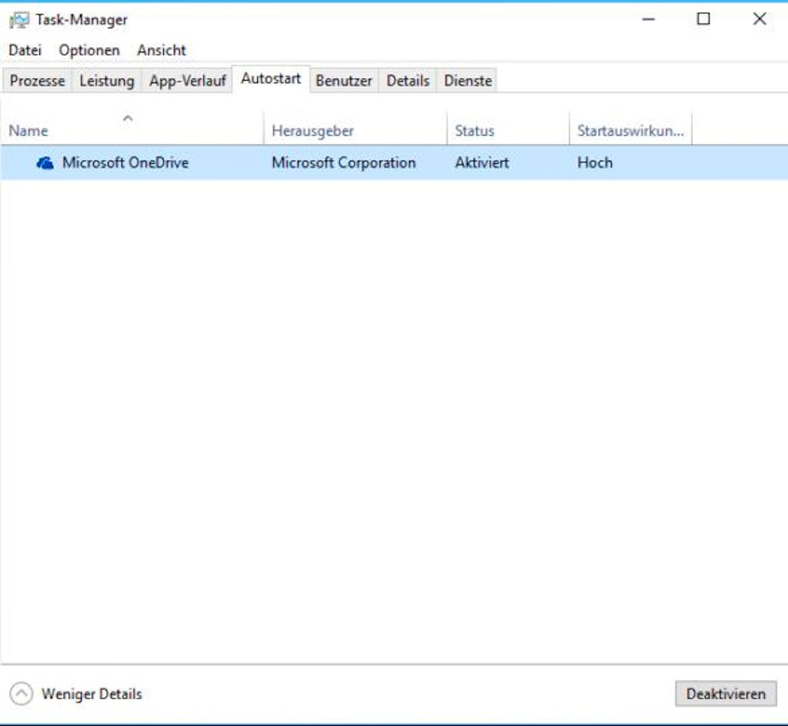Open the Ansicht menu
Viewport: 788px width, 726px height.
(162, 50)
